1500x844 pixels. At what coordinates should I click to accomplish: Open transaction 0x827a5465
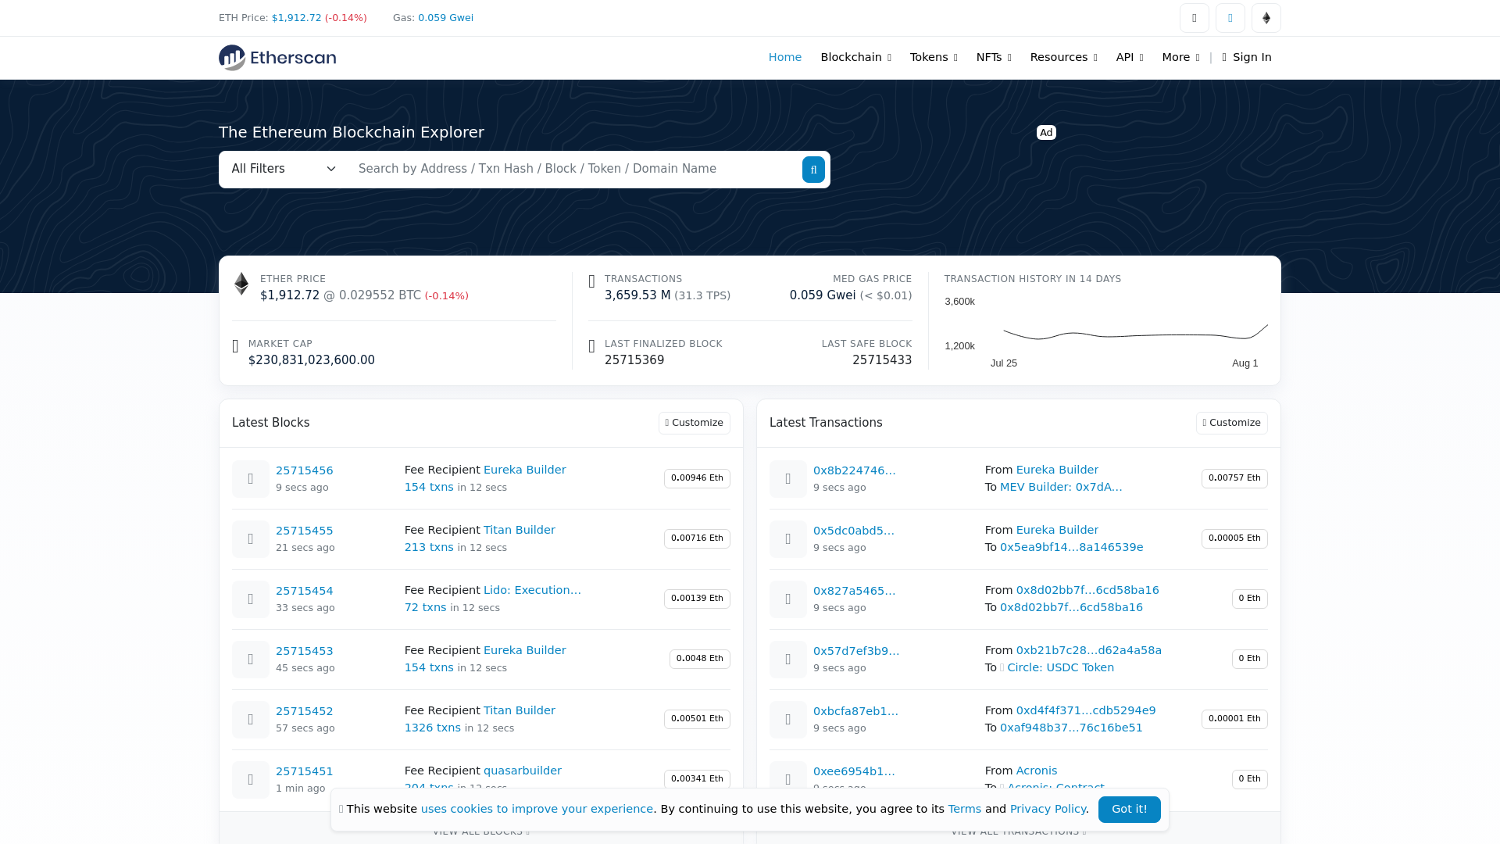(x=855, y=591)
